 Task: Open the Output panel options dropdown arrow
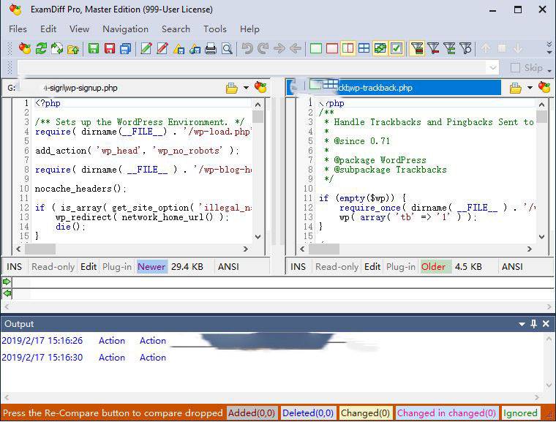click(522, 324)
